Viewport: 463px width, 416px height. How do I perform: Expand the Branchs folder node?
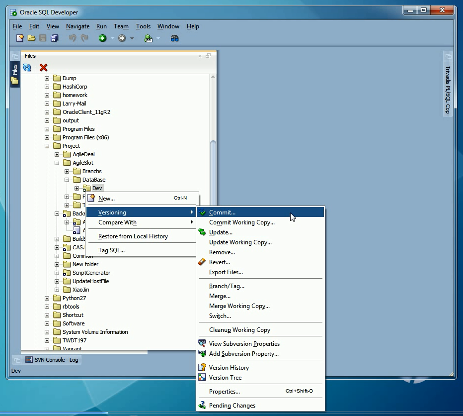click(67, 171)
